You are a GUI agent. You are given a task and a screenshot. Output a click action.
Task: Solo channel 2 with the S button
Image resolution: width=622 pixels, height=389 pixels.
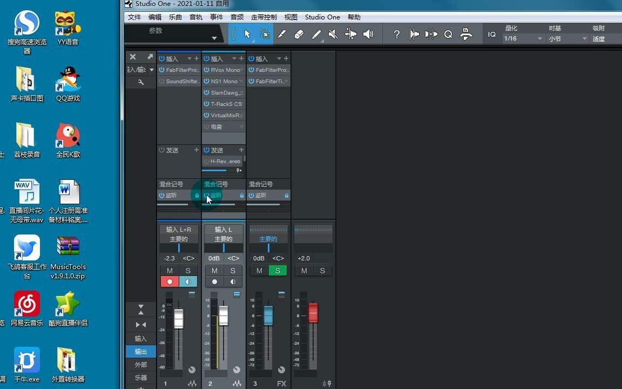point(232,271)
